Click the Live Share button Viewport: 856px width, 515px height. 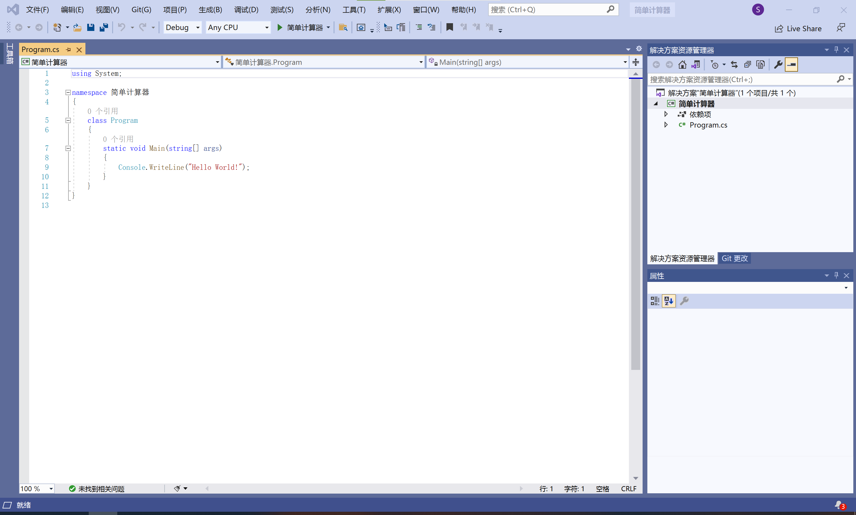(798, 29)
